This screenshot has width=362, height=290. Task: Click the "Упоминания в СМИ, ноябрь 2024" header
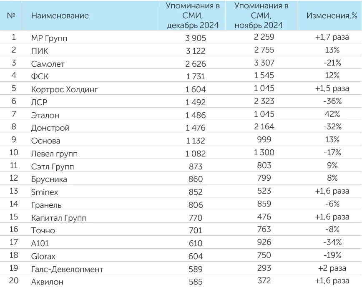pyautogui.click(x=261, y=16)
